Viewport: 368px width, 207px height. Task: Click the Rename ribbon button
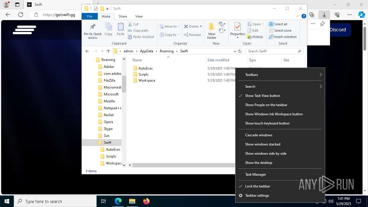click(192, 35)
